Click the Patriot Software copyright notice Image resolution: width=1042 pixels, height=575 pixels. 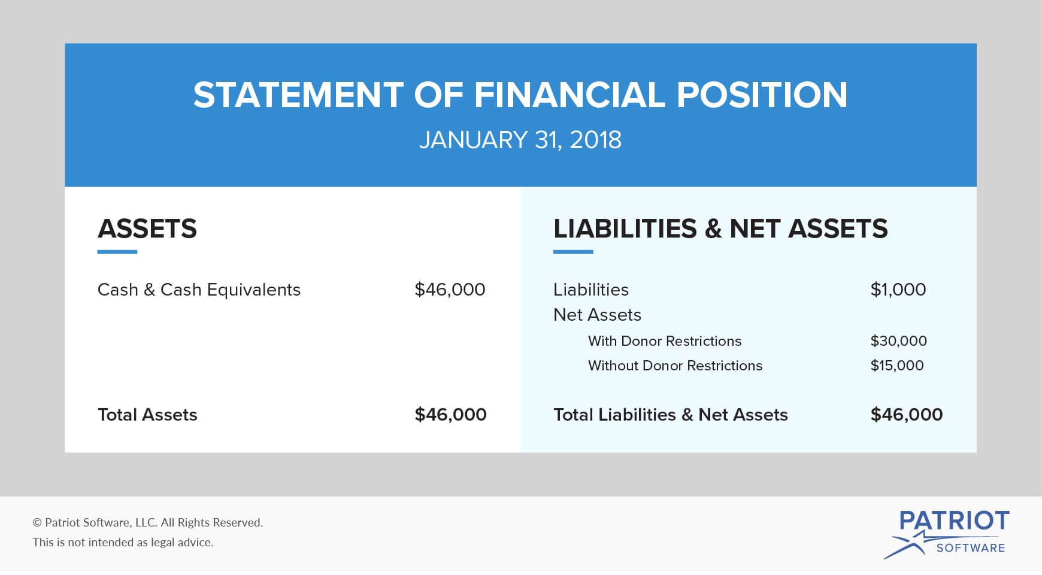(148, 522)
